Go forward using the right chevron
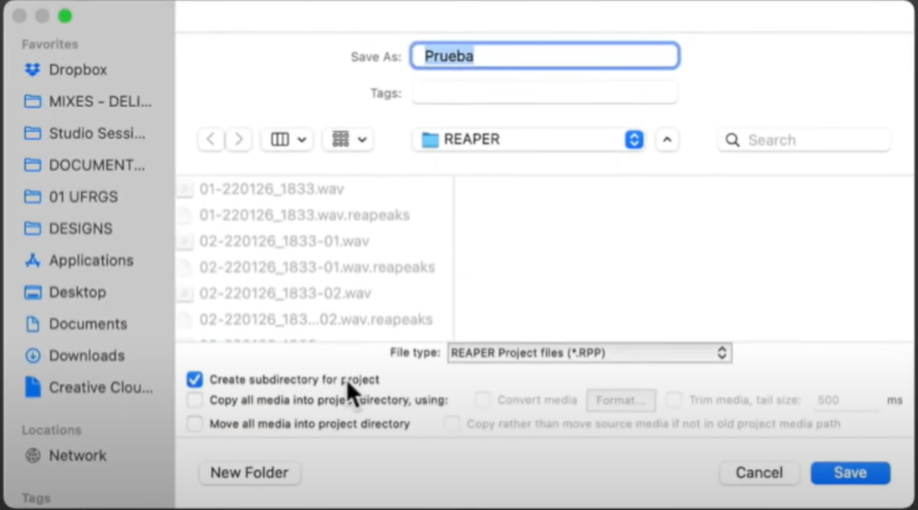This screenshot has height=510, width=918. tap(239, 140)
